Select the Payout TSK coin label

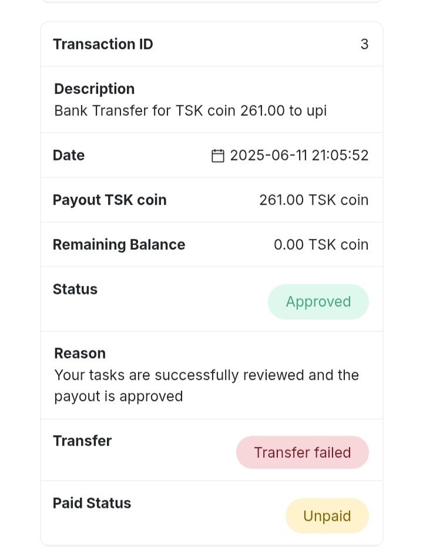coord(110,200)
